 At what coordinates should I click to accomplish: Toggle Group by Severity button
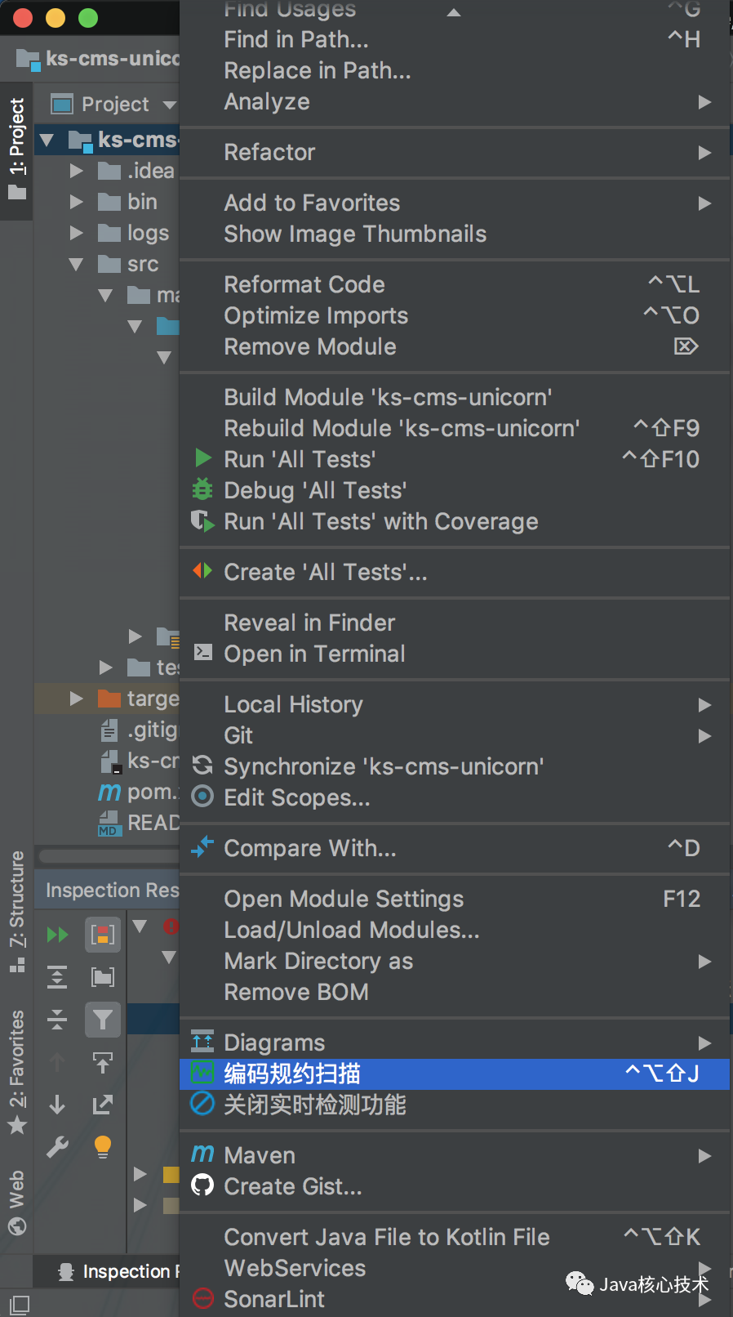point(103,935)
